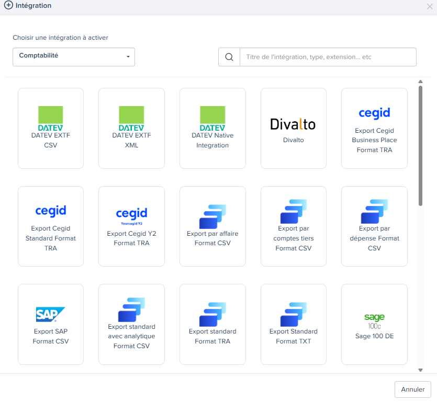The height and width of the screenshot is (402, 437).
Task: Choose the DATEV EXTF XML logo
Action: [131, 119]
